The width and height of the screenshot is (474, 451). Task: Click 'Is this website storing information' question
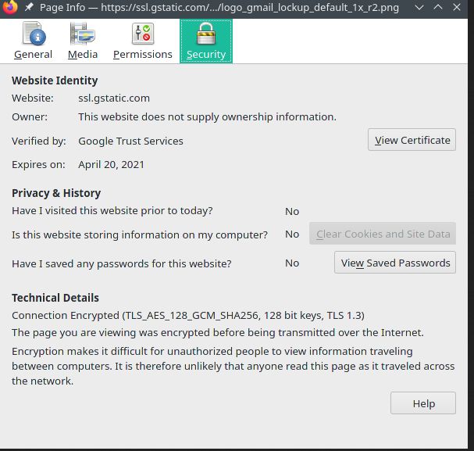(x=140, y=235)
